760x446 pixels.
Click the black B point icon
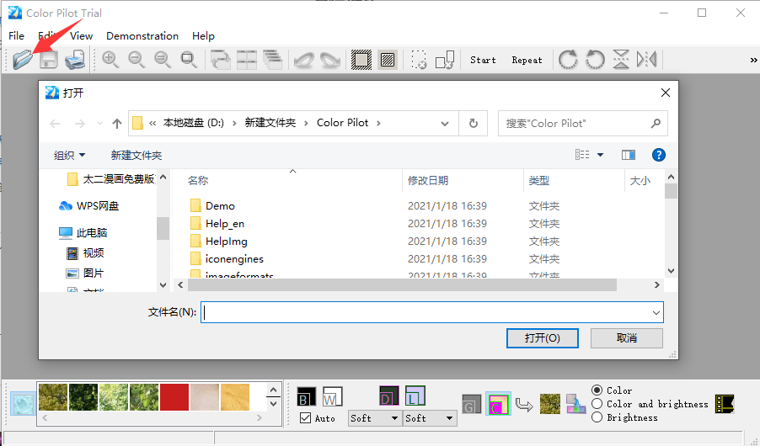(x=307, y=396)
